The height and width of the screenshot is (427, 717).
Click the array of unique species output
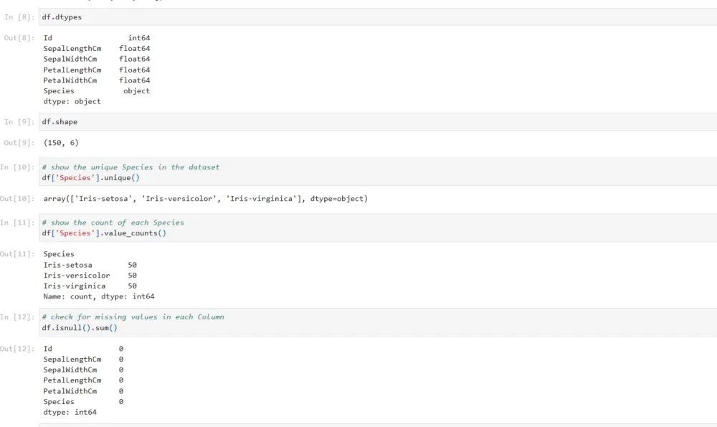205,199
